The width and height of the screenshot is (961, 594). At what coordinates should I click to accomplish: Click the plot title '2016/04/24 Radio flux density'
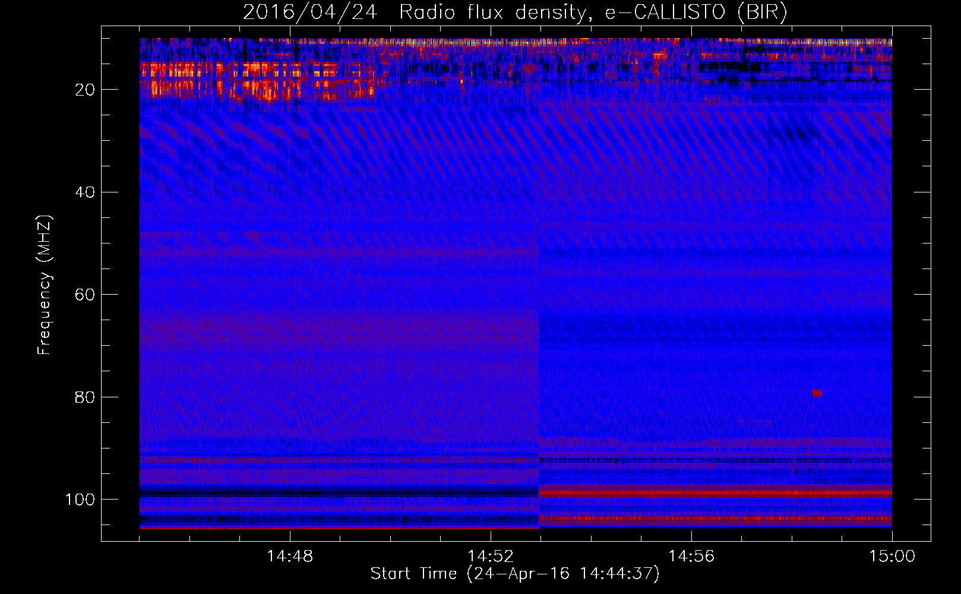(x=515, y=12)
